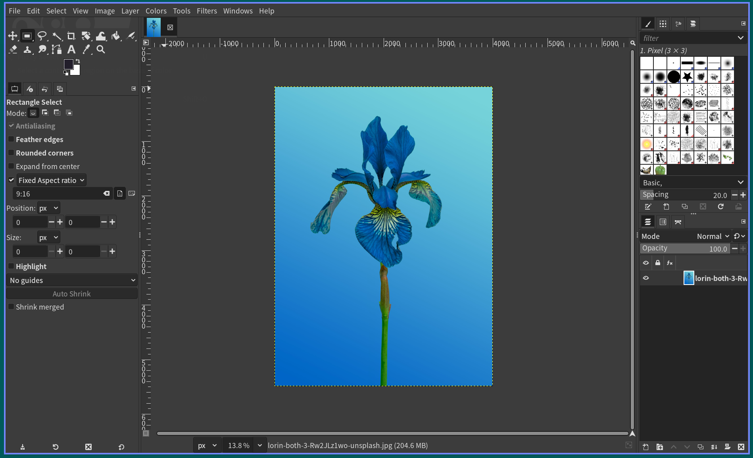
Task: Open the Colors menu
Action: coord(156,11)
